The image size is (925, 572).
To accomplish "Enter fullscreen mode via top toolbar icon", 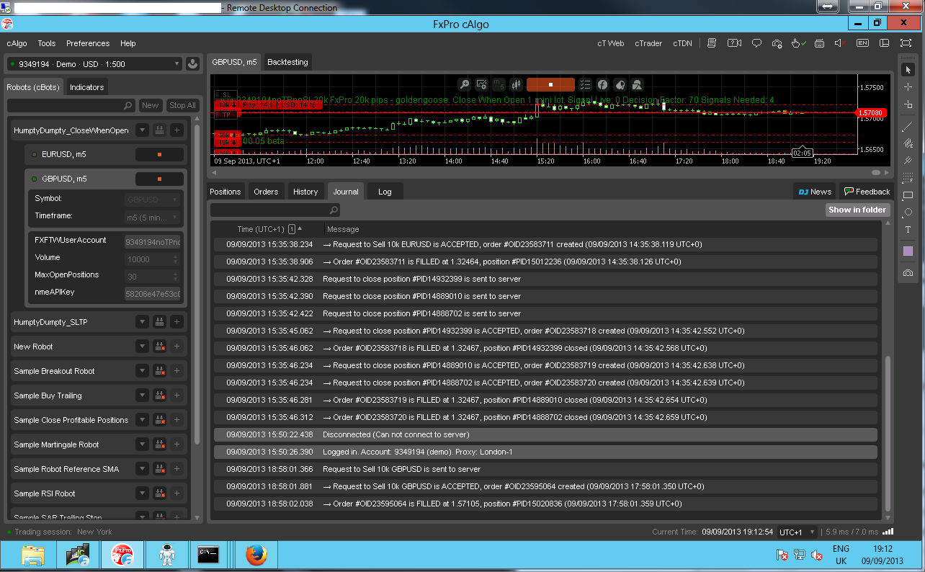I will point(904,43).
